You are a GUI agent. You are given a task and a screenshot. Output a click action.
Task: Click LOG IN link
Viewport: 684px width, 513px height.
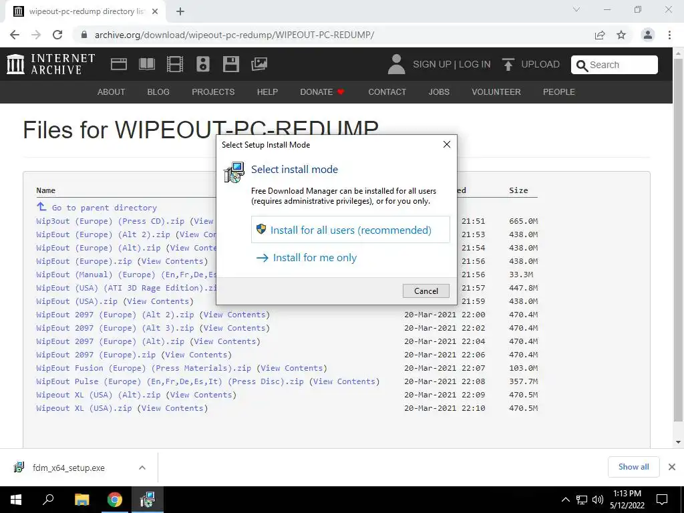pos(475,64)
